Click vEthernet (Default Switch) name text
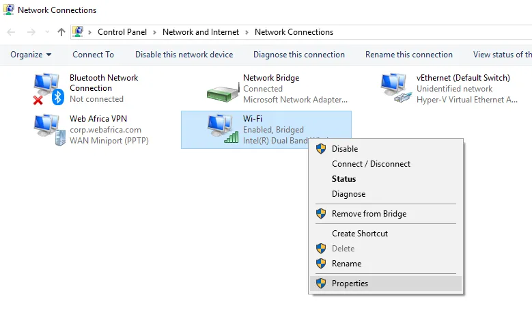 coord(463,78)
